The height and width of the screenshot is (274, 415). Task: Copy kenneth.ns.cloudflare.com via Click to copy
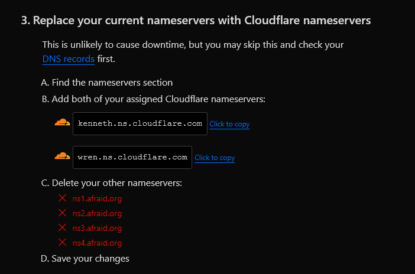(x=229, y=124)
